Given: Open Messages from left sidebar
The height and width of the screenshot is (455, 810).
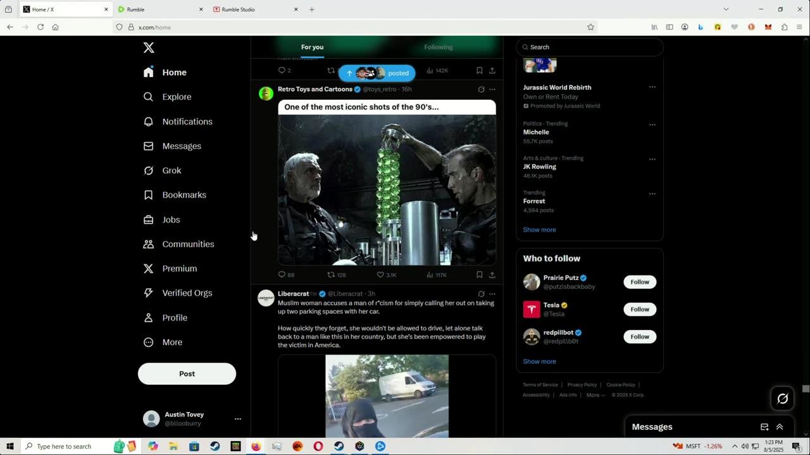Looking at the screenshot, I should [172, 146].
